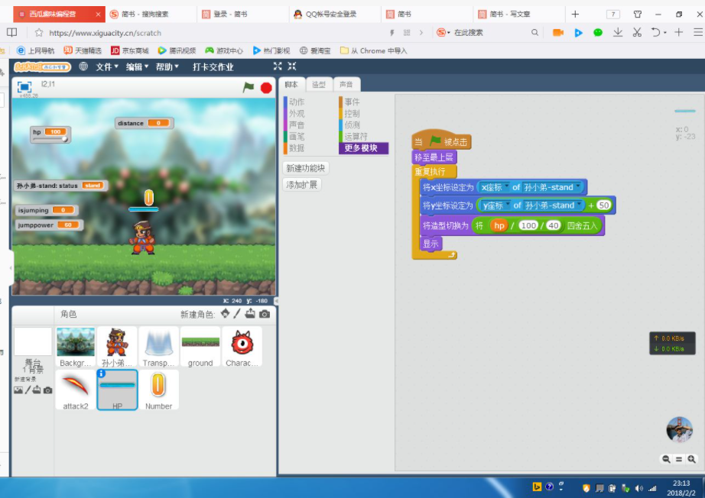This screenshot has width=705, height=498.
Task: Select the ground sprite thumbnail
Action: point(200,347)
